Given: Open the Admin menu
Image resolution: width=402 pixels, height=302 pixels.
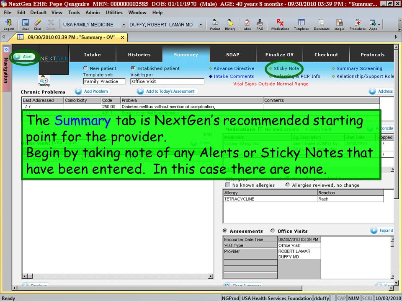Looking at the screenshot, I should click(93, 12).
